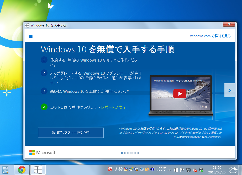Click the step 2 number circle
The width and height of the screenshot is (242, 175).
point(44,73)
